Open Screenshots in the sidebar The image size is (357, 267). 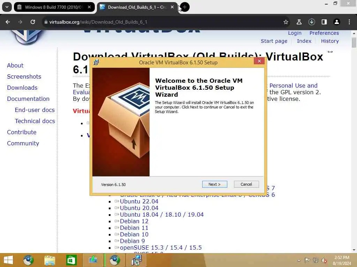click(x=24, y=76)
